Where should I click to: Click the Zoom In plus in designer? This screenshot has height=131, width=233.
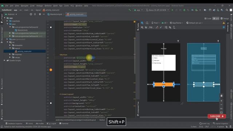(221, 101)
